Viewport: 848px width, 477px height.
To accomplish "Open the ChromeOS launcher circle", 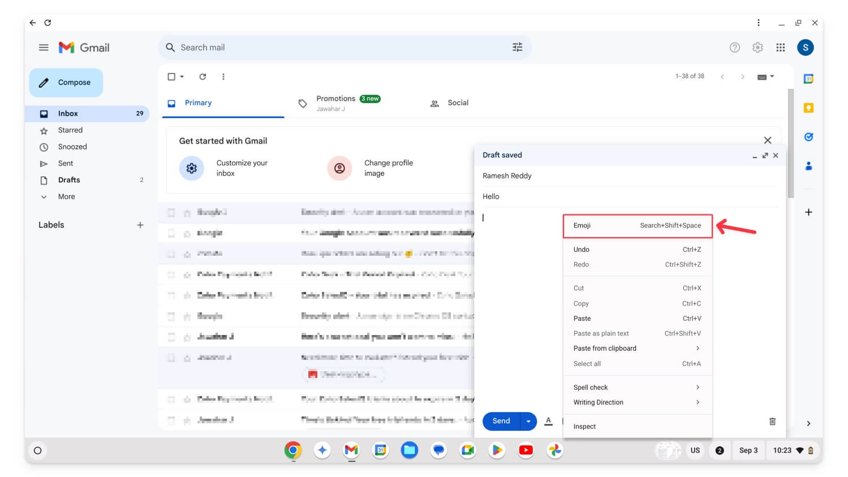I will [37, 451].
